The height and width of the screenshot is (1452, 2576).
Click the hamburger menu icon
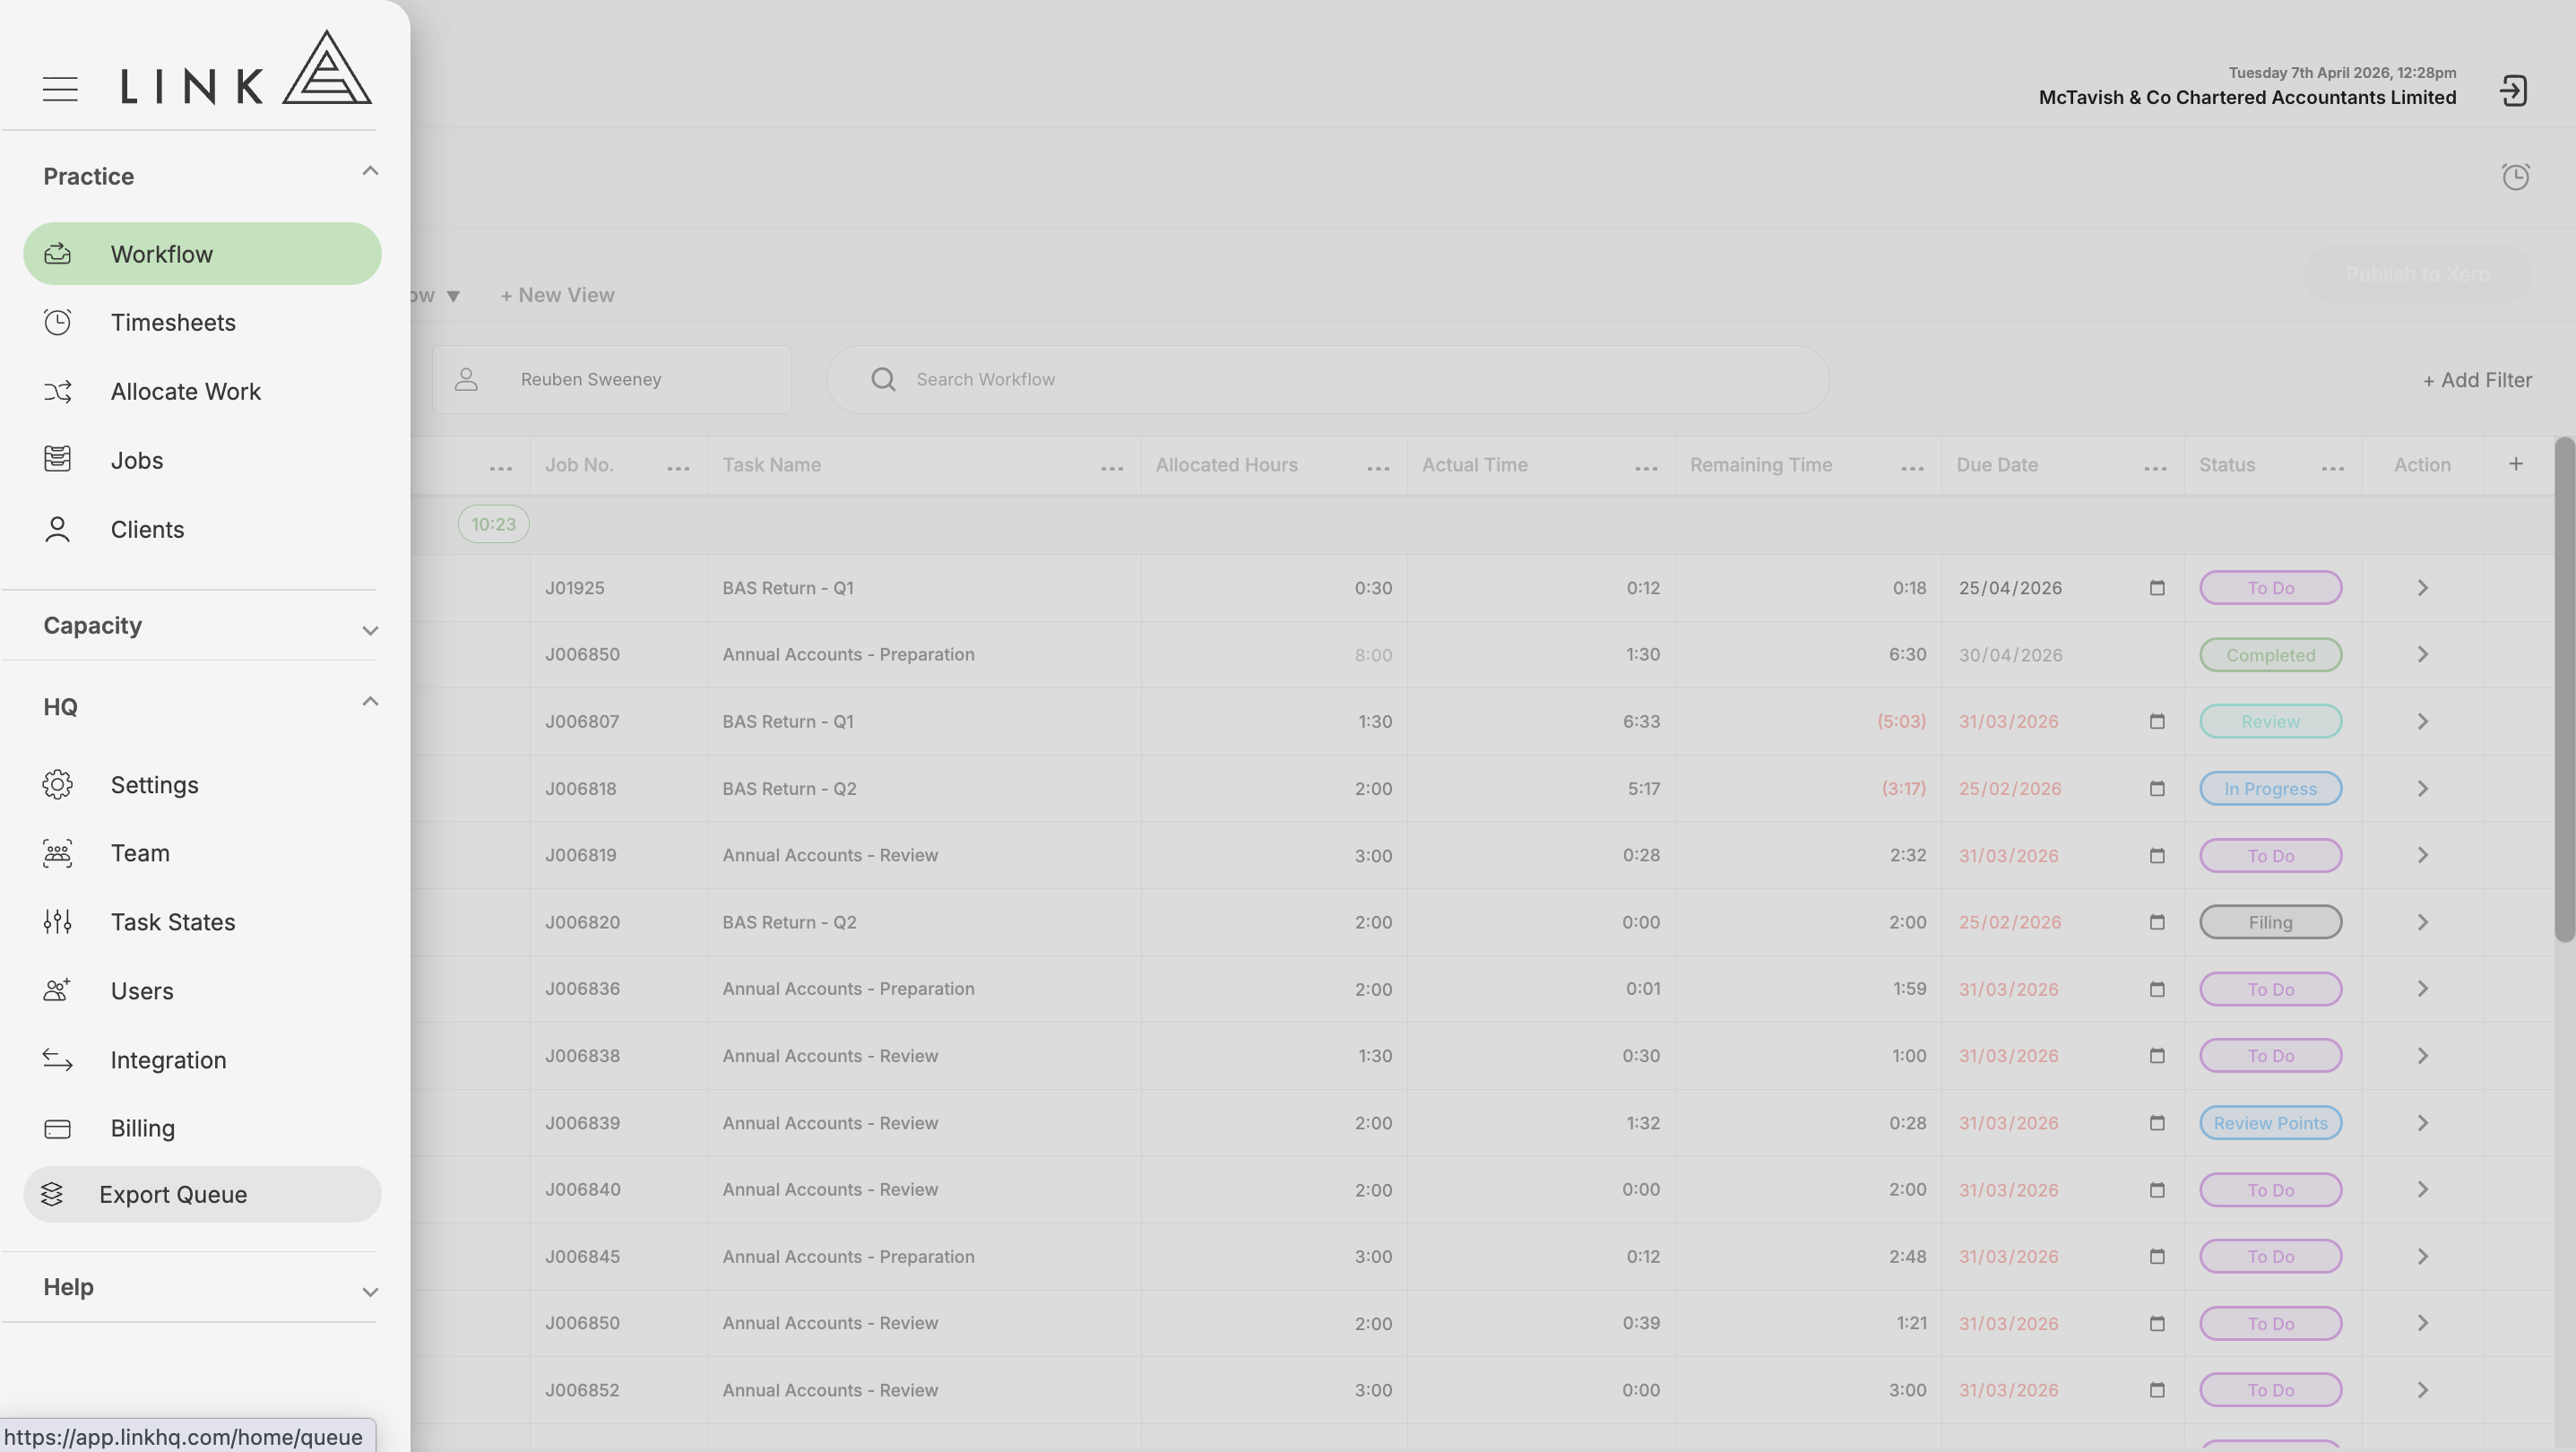click(60, 89)
